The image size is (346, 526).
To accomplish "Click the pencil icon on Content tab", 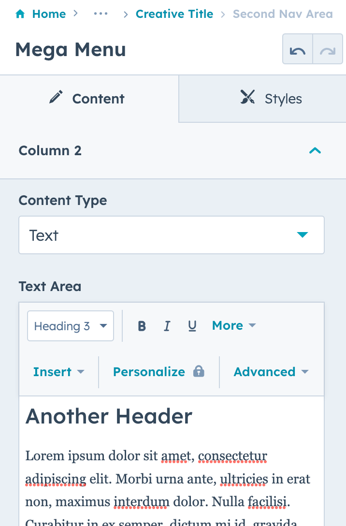I will click(57, 98).
